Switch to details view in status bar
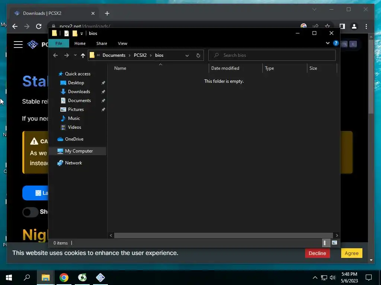This screenshot has height=285, width=381. (x=326, y=243)
